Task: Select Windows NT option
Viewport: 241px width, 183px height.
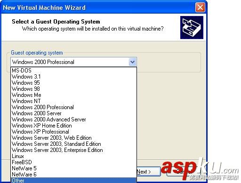Action: pos(73,101)
